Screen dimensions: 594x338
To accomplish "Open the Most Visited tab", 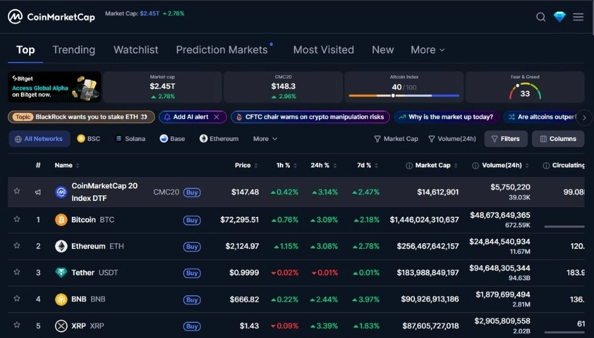I will 323,49.
